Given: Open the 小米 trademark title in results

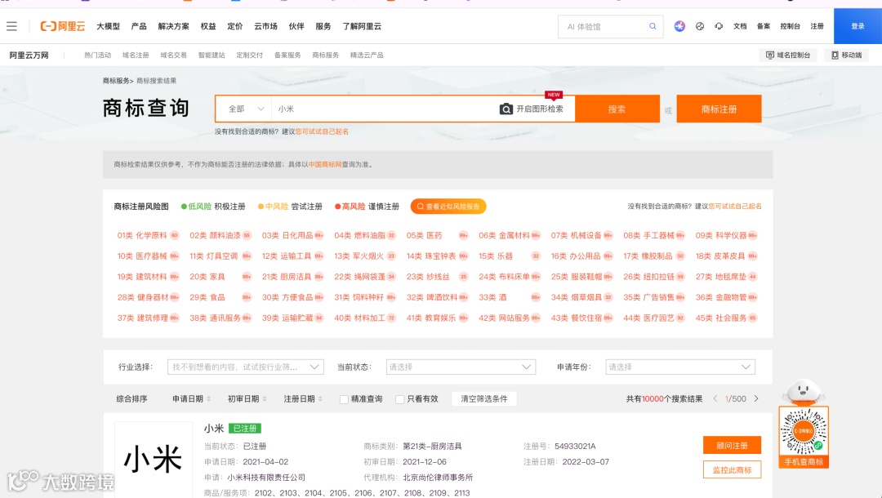Looking at the screenshot, I should 214,429.
